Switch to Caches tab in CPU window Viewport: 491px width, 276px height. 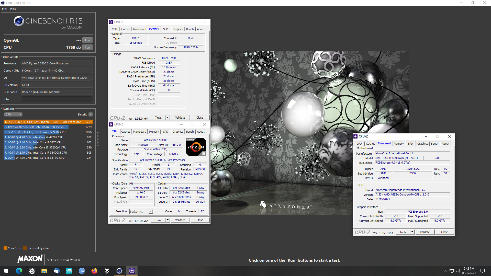pos(126,132)
